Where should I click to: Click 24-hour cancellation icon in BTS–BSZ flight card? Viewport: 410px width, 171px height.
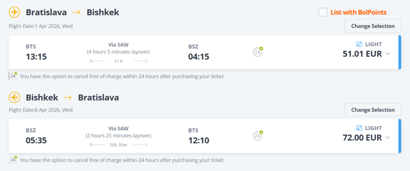click(x=258, y=52)
